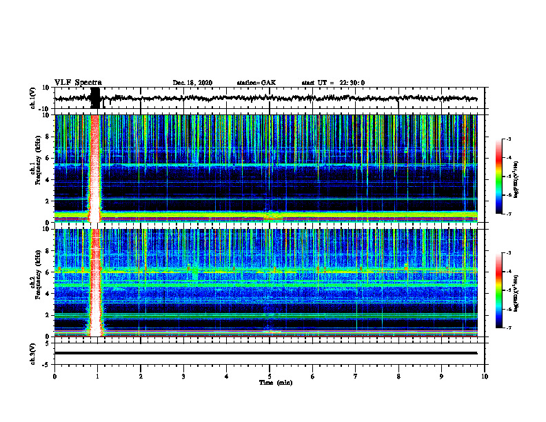Click the 5 minute label on the time axis
The image size is (546, 422).
click(270, 376)
